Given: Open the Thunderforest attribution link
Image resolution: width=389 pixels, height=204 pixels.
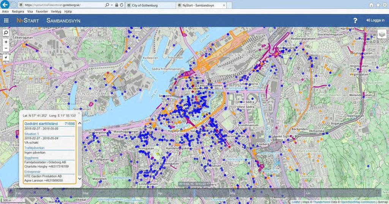Looking at the screenshot, I should pyautogui.click(x=321, y=202).
